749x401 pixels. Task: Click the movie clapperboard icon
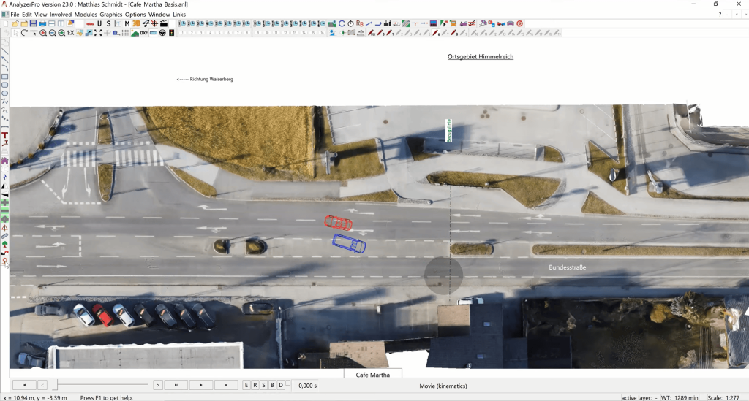(164, 24)
